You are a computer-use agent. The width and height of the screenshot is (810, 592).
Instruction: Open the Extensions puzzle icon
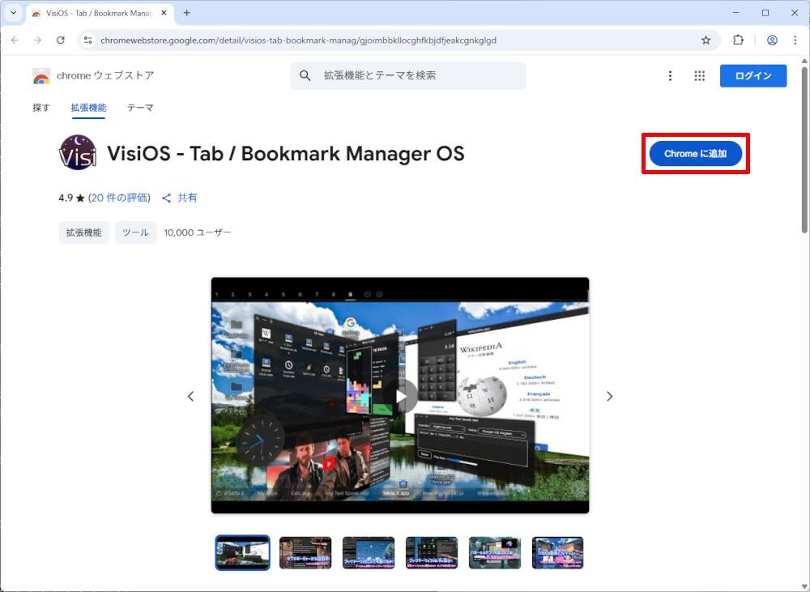click(x=738, y=40)
